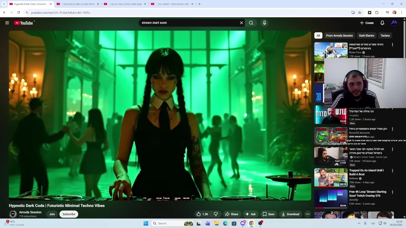Open options for the RonenGG Moments video

pos(392,129)
